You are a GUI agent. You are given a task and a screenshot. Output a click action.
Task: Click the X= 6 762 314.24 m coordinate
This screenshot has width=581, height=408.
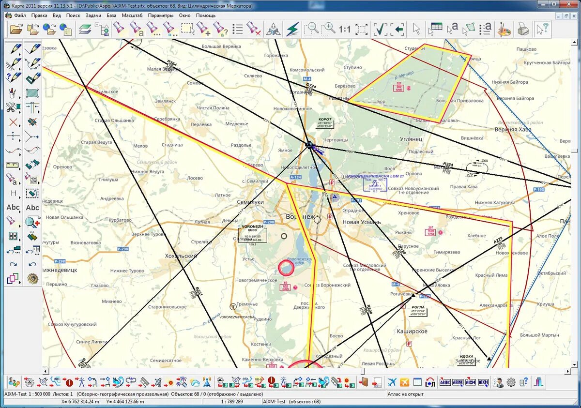click(x=80, y=401)
